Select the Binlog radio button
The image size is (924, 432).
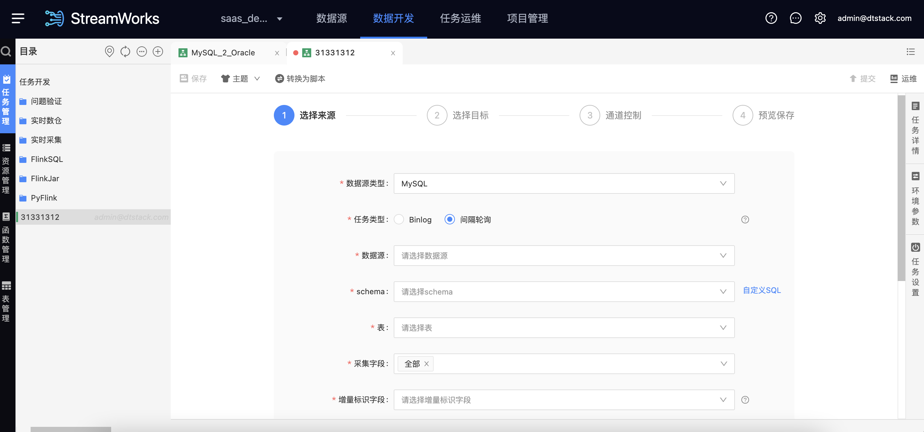pos(399,220)
